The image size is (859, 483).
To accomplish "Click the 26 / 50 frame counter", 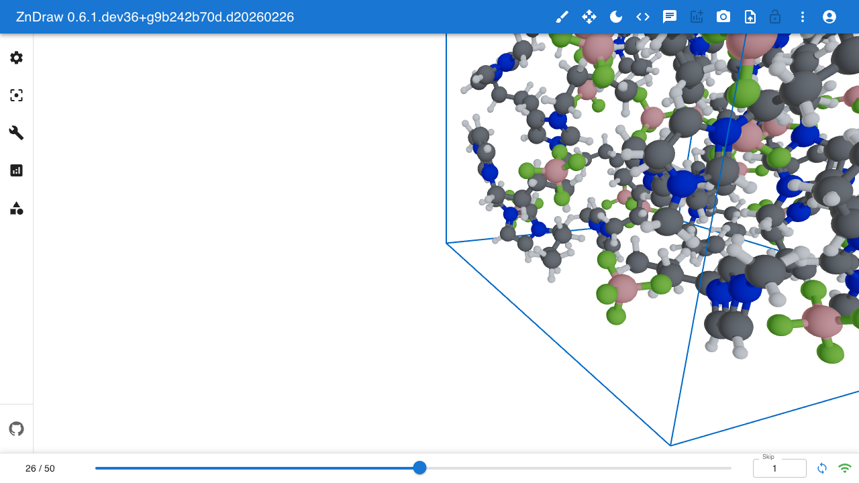I will tap(40, 468).
